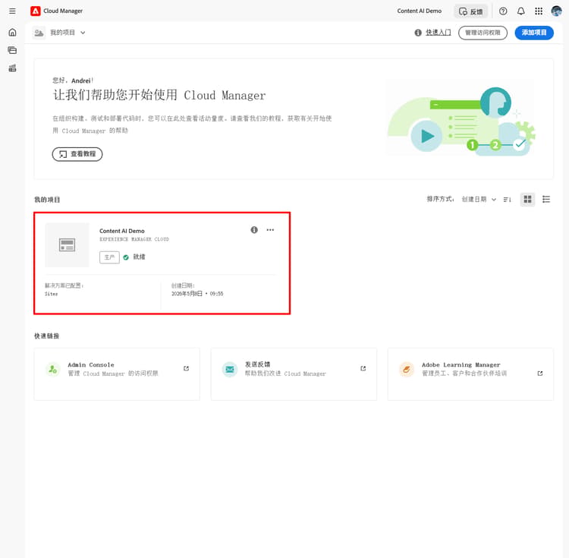Open the app switcher grid icon
This screenshot has height=558, width=569.
tap(539, 11)
